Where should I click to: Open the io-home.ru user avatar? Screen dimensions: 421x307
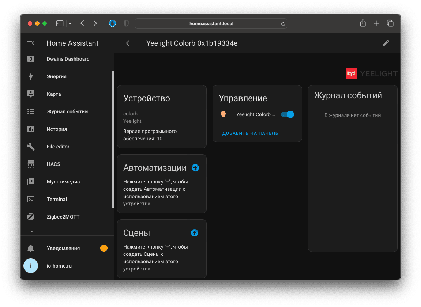tap(31, 266)
